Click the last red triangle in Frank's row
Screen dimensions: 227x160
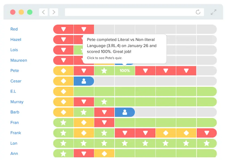(x=207, y=133)
